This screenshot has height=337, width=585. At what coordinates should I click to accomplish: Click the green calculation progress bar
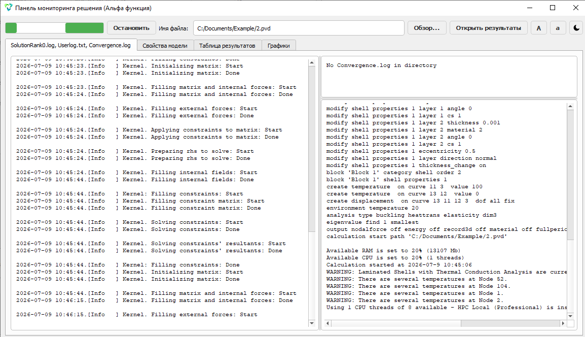point(54,28)
